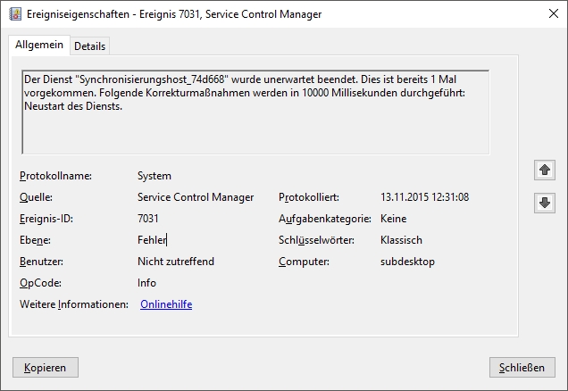568x391 pixels.
Task: Click the Aufgabenkategorie value Keine
Action: pos(393,219)
